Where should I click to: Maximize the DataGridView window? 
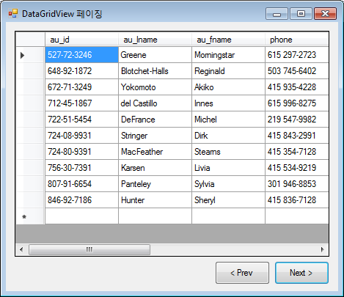[301, 13]
